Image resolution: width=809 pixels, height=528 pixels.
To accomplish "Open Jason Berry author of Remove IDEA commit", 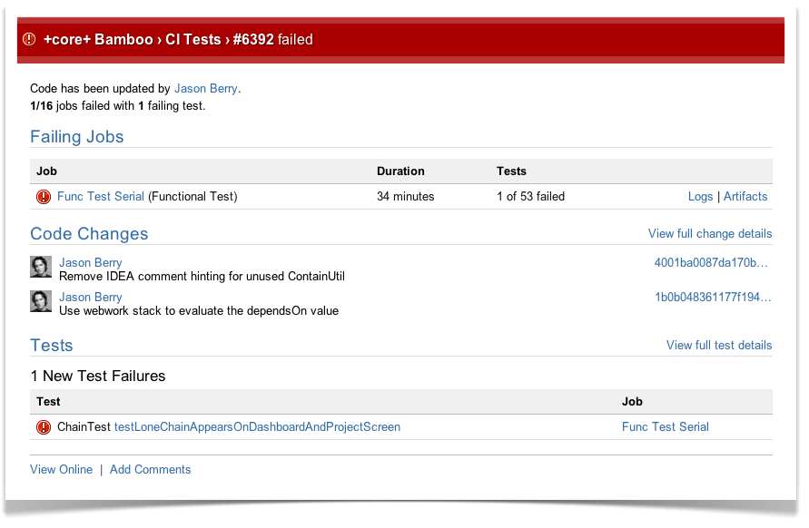I will (91, 262).
